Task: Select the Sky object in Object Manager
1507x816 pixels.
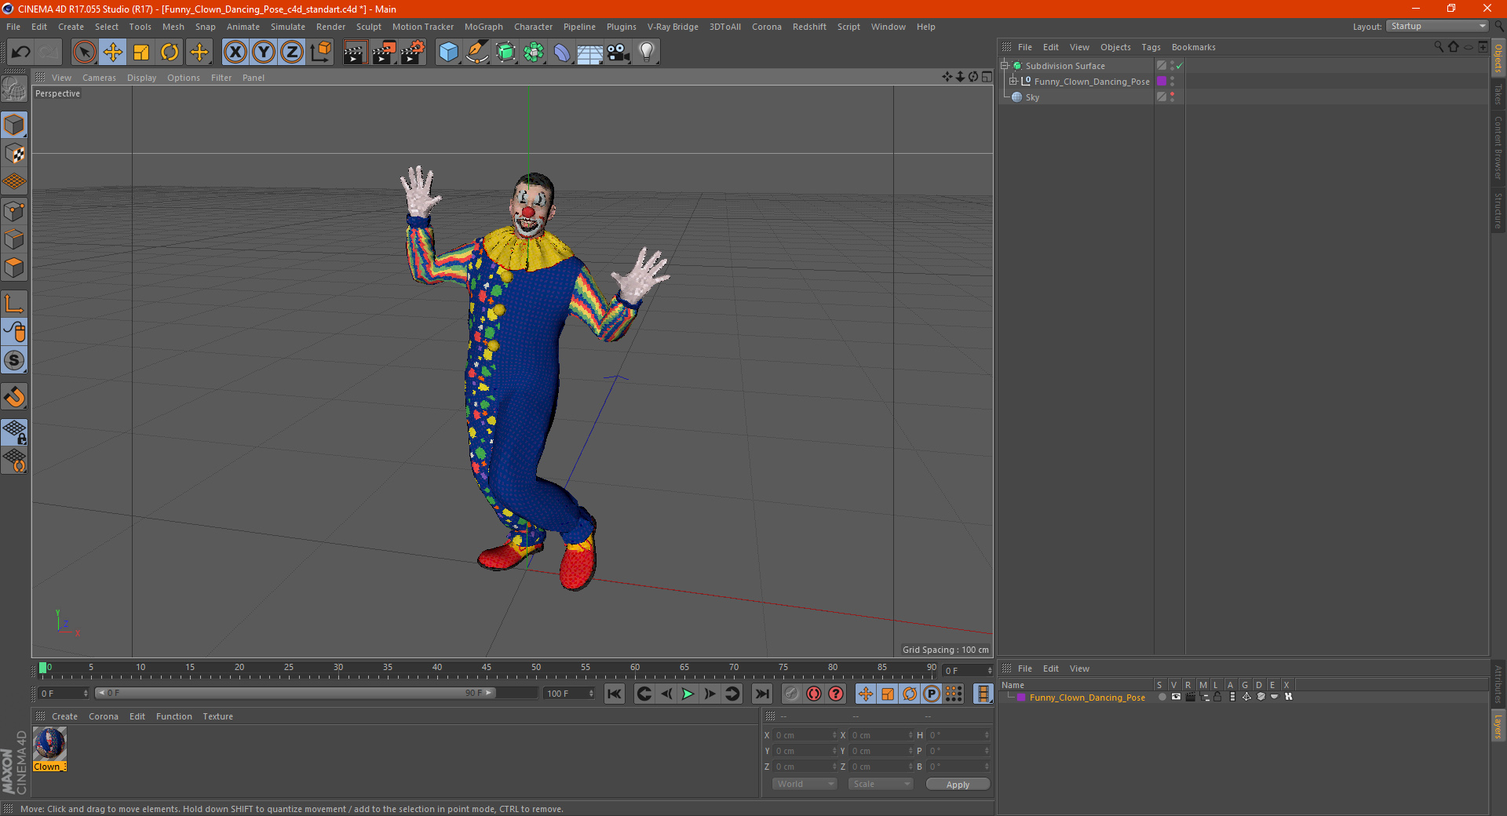Action: pyautogui.click(x=1032, y=97)
